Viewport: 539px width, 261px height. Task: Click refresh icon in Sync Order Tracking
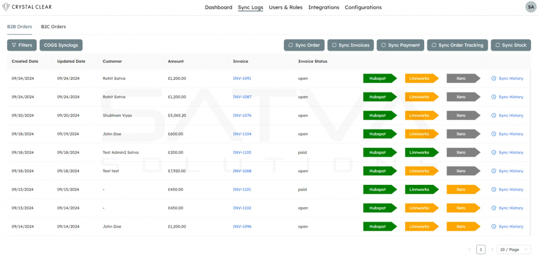434,45
